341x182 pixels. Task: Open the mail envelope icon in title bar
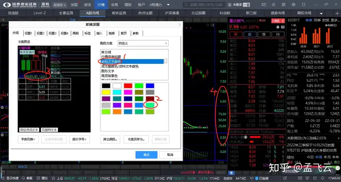[x=264, y=5]
